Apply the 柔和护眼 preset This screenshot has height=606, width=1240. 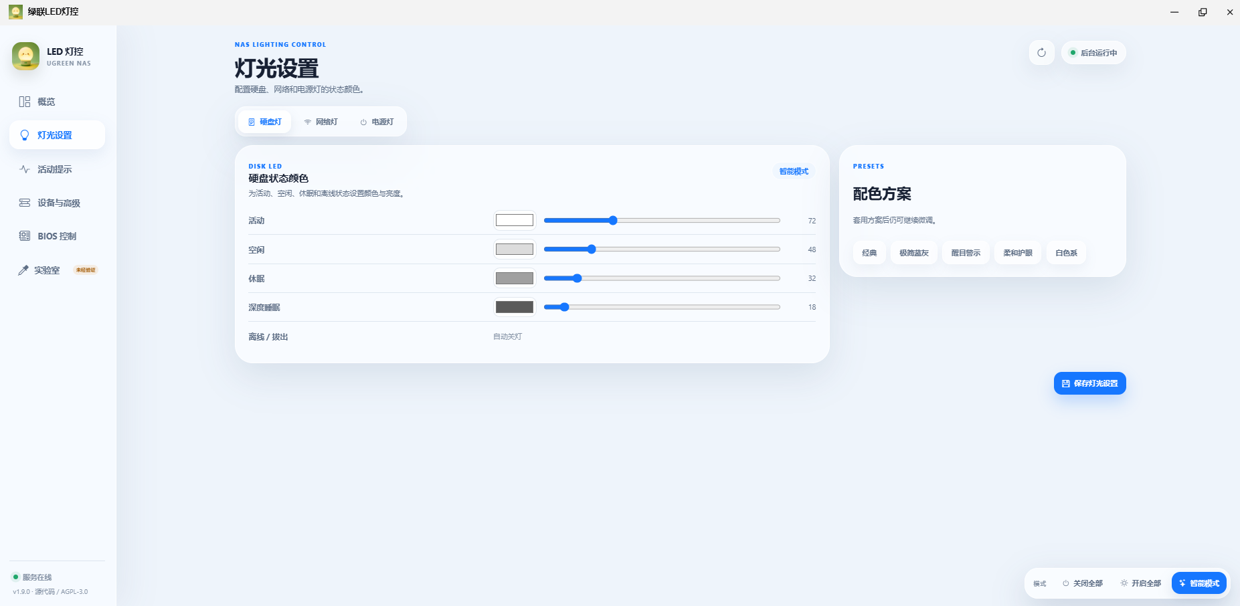click(1018, 253)
